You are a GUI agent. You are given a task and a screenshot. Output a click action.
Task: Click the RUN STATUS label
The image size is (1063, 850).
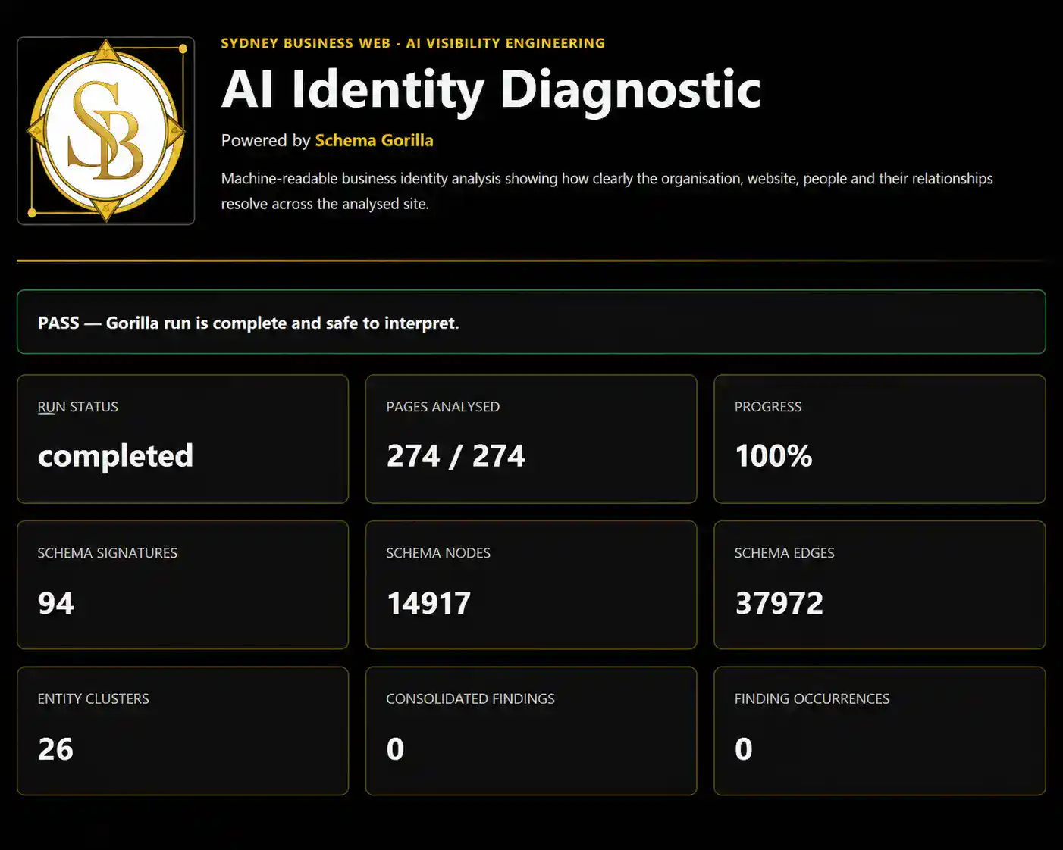(78, 407)
